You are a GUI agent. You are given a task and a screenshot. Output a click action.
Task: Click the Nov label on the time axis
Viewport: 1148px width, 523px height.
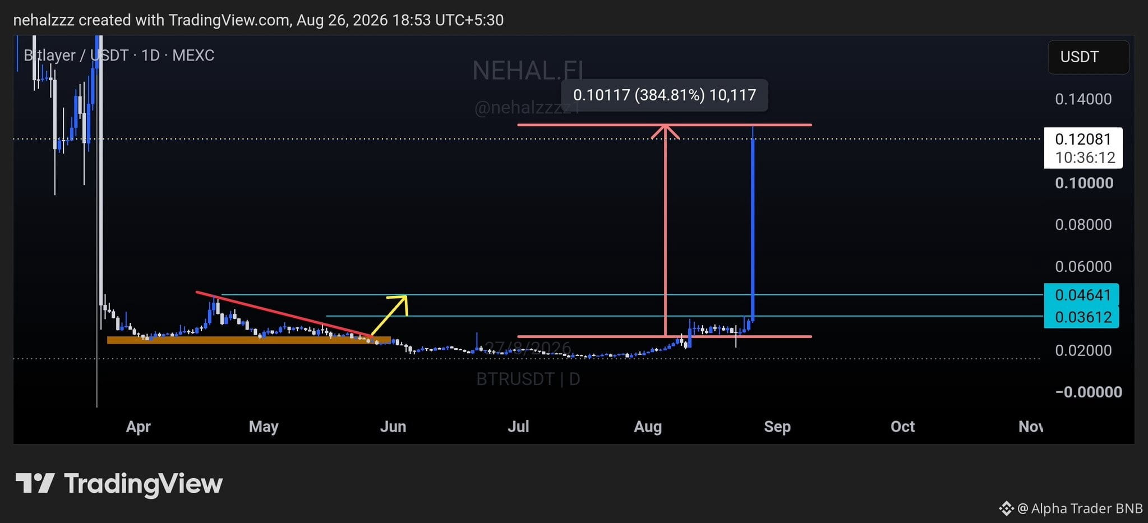tap(1031, 427)
